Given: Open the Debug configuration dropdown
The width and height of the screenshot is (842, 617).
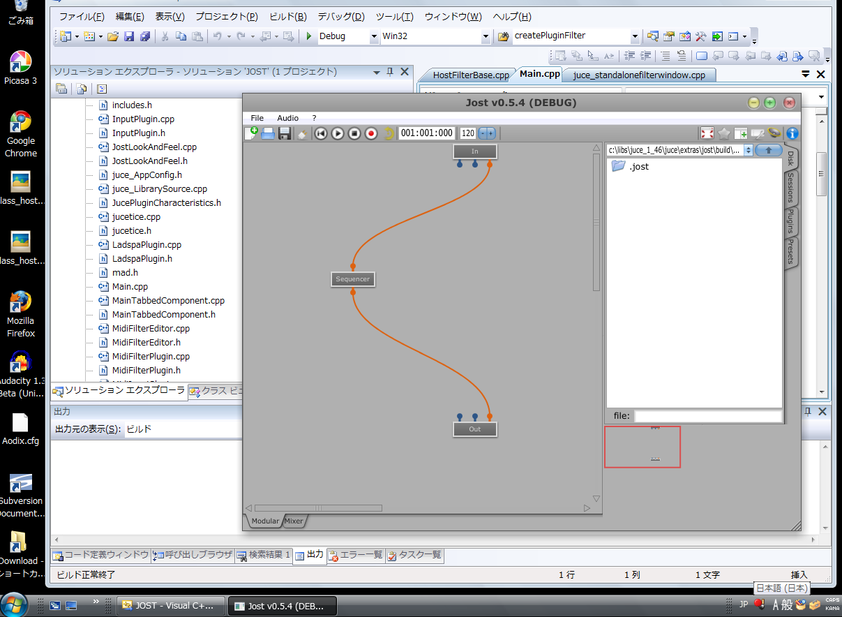Looking at the screenshot, I should click(x=374, y=36).
